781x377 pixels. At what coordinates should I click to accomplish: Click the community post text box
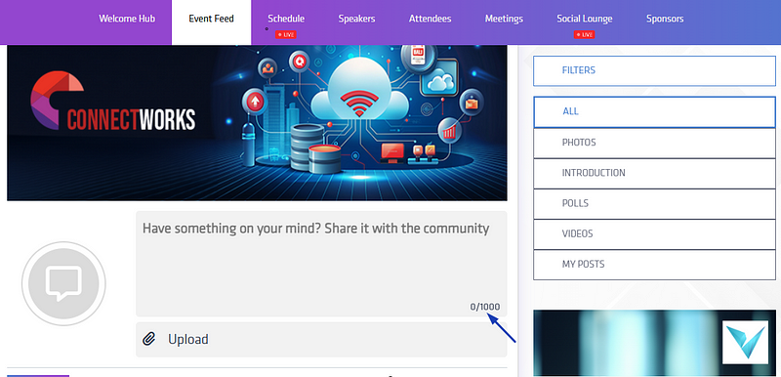coord(321,264)
